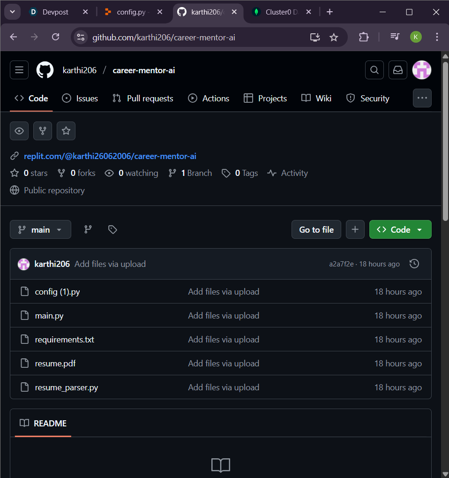This screenshot has width=449, height=478.
Task: View commit history clock icon
Action: pos(414,264)
